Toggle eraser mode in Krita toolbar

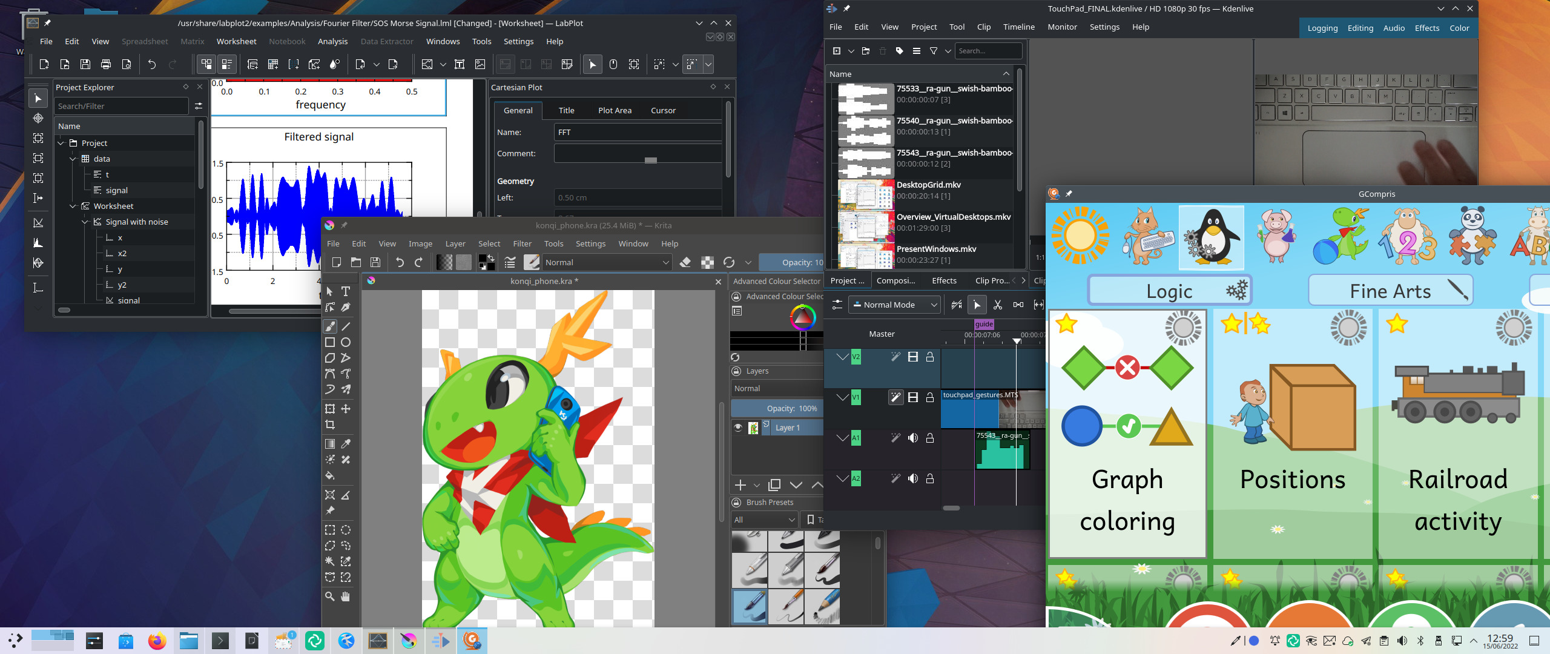pyautogui.click(x=685, y=262)
